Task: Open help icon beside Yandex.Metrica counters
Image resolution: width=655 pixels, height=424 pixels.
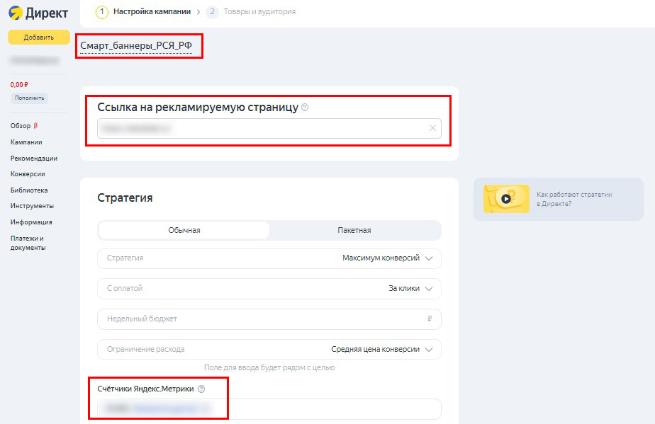Action: (201, 389)
